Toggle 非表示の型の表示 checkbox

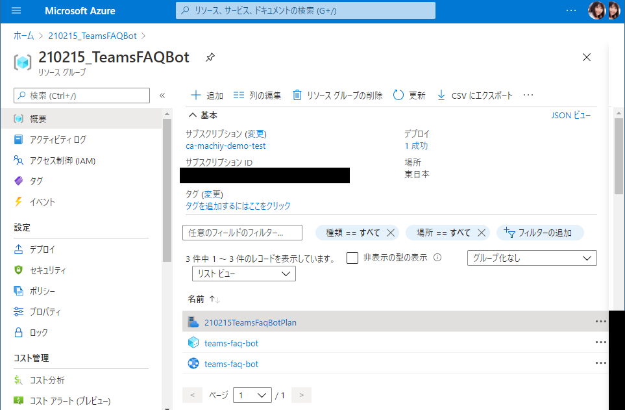(352, 258)
